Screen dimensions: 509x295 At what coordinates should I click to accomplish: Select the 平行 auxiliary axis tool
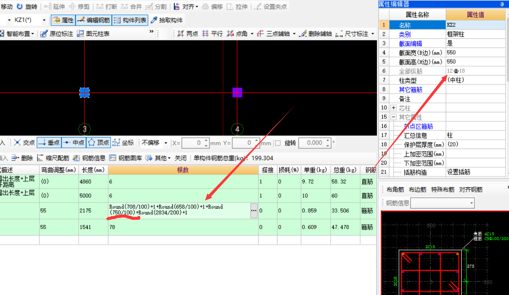[212, 34]
